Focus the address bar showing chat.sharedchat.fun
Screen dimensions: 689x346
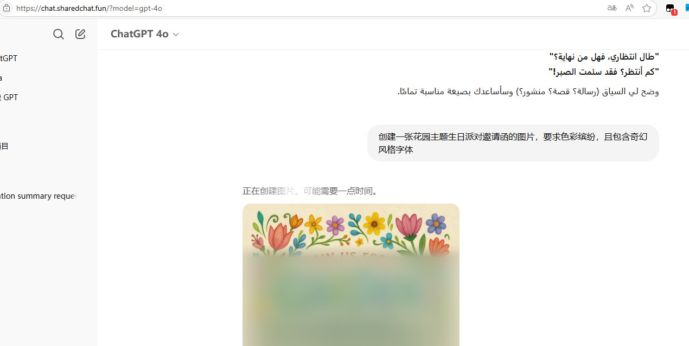pyautogui.click(x=304, y=8)
